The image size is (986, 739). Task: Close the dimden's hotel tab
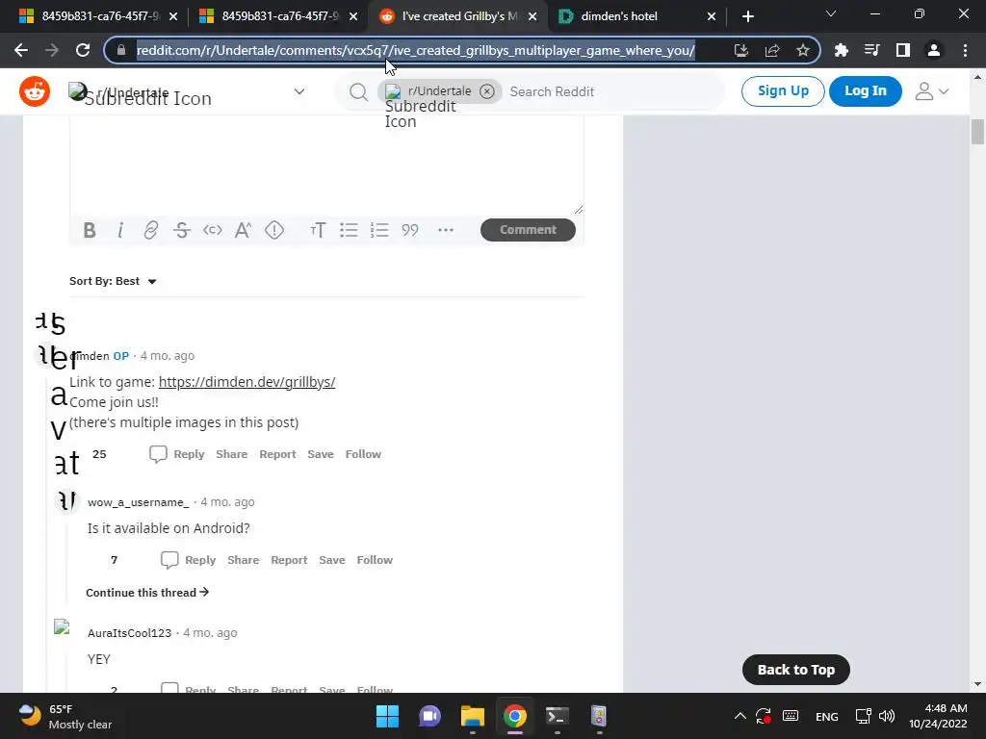[712, 16]
